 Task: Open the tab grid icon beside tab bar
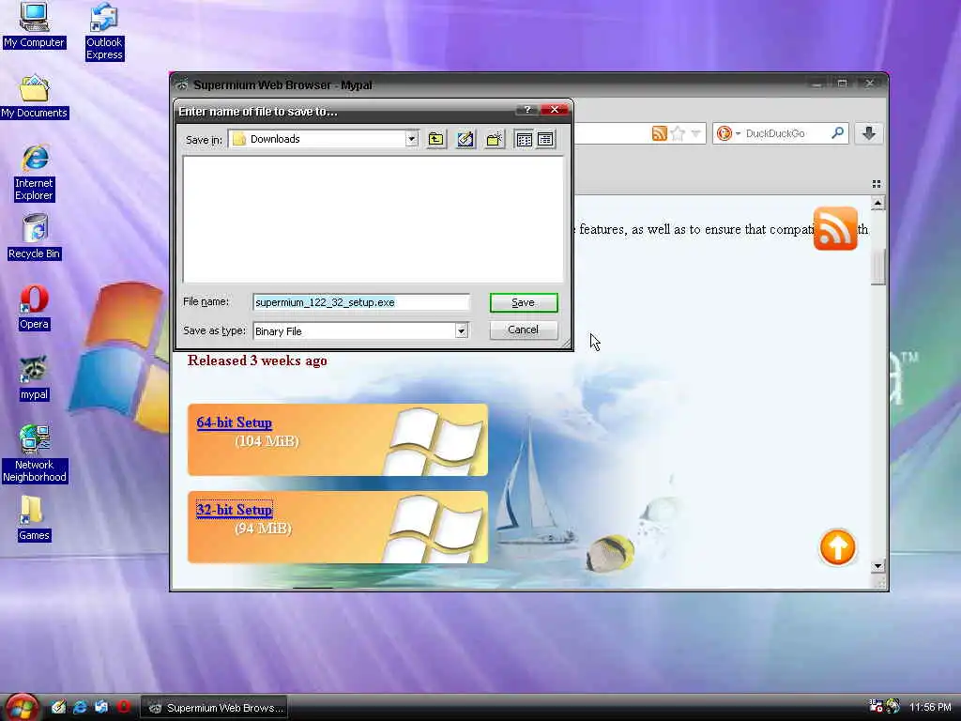877,184
